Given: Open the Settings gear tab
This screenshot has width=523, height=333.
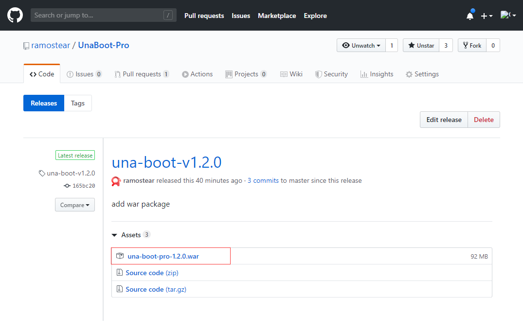Looking at the screenshot, I should [x=422, y=74].
